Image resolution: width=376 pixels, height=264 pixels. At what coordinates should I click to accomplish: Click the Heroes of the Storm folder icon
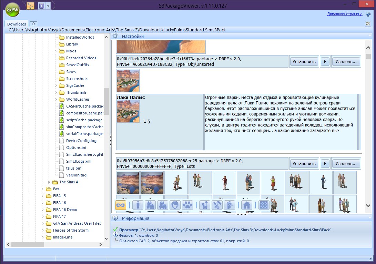(x=49, y=231)
